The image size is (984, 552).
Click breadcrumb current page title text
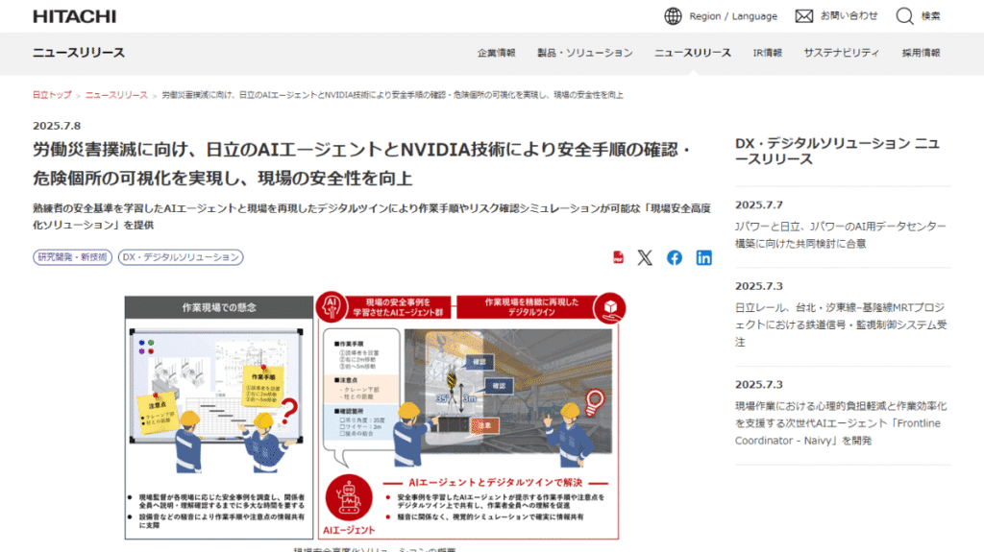pyautogui.click(x=393, y=95)
